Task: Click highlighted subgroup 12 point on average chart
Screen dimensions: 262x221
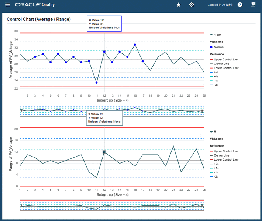Action: (x=104, y=52)
